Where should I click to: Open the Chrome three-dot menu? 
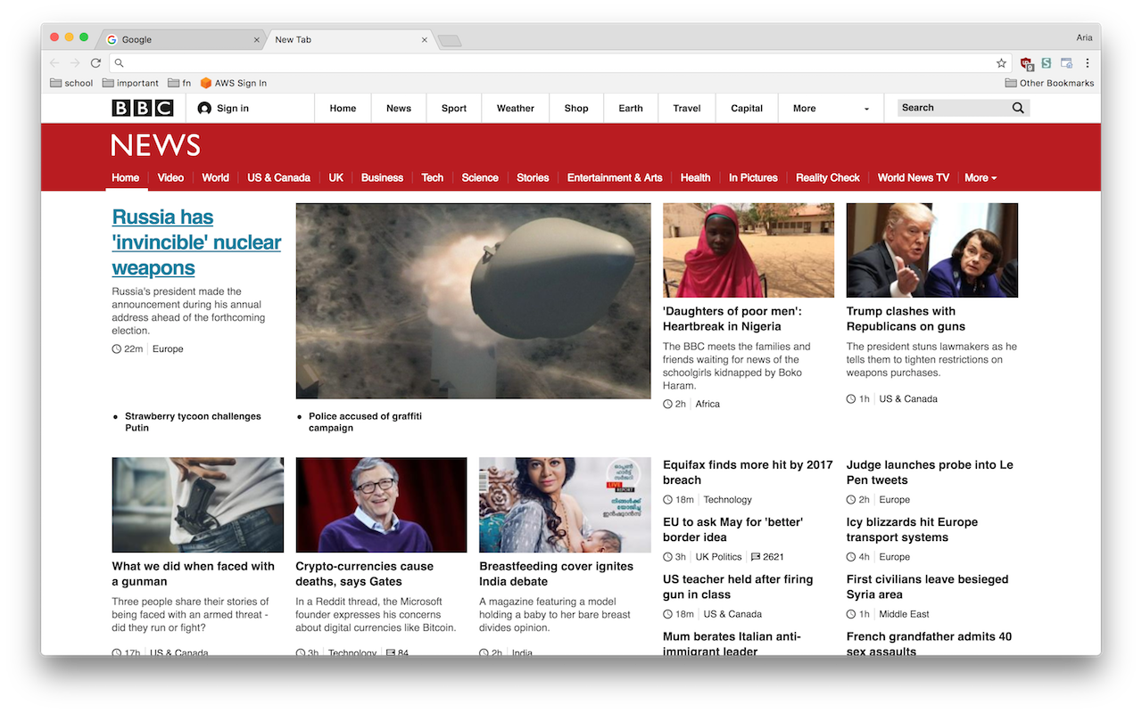[1088, 63]
